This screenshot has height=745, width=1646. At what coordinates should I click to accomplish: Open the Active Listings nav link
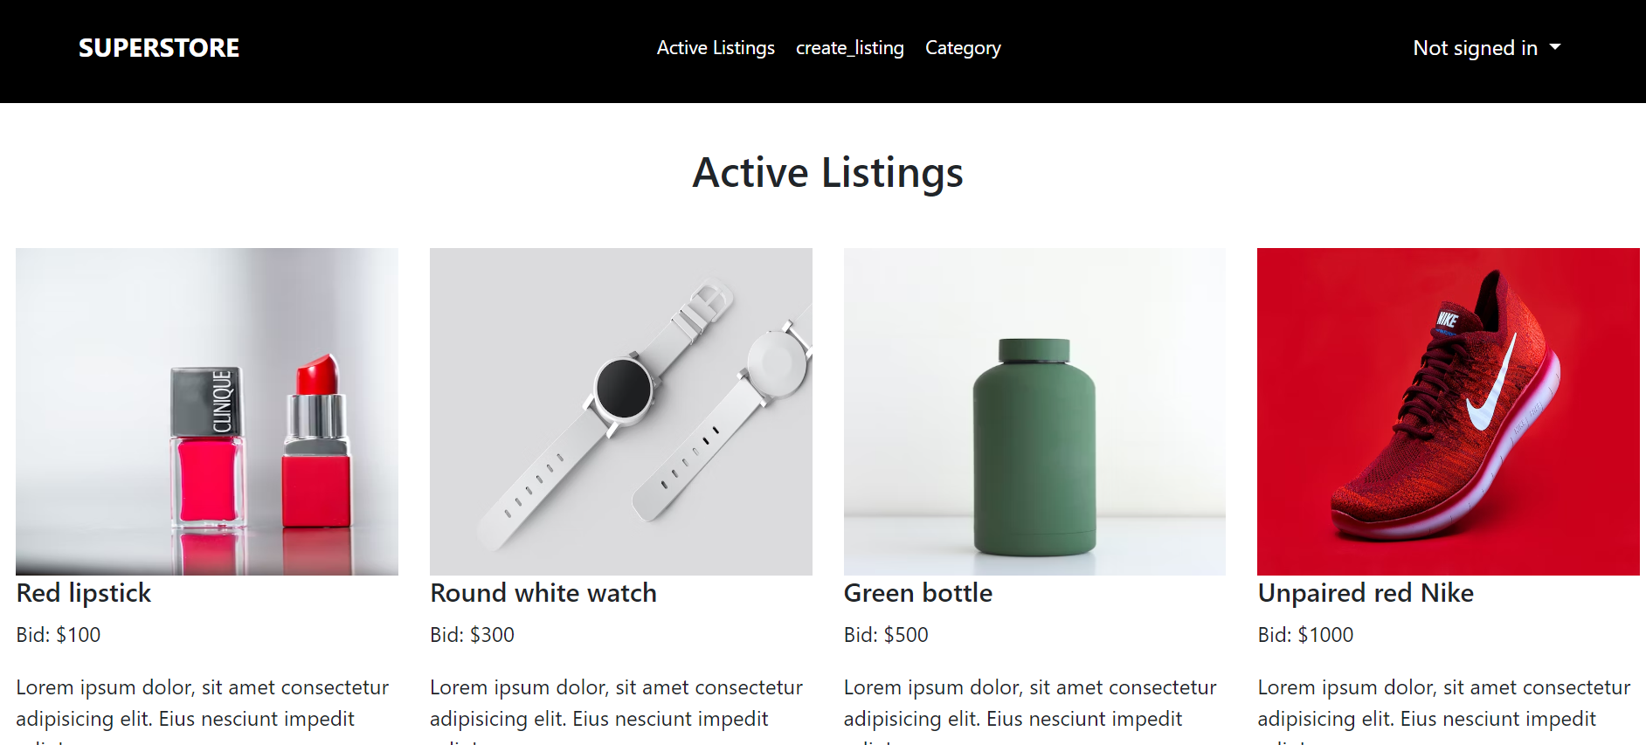716,48
